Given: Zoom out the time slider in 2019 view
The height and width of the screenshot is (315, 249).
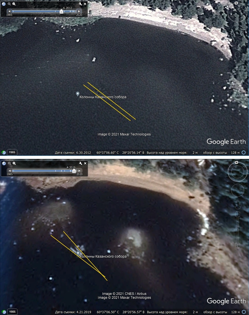Looking at the screenshot, I should (x=9, y=163).
